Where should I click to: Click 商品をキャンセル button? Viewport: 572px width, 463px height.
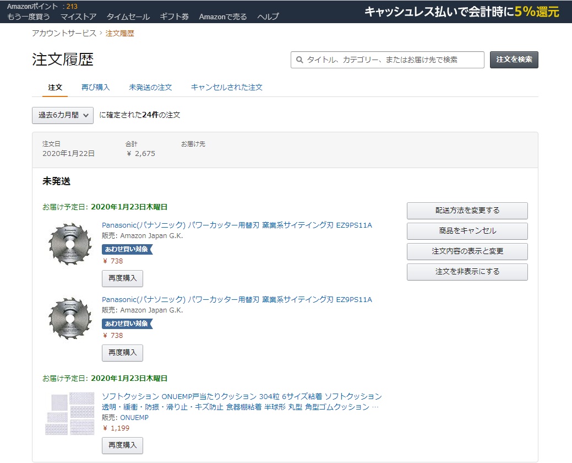[467, 231]
